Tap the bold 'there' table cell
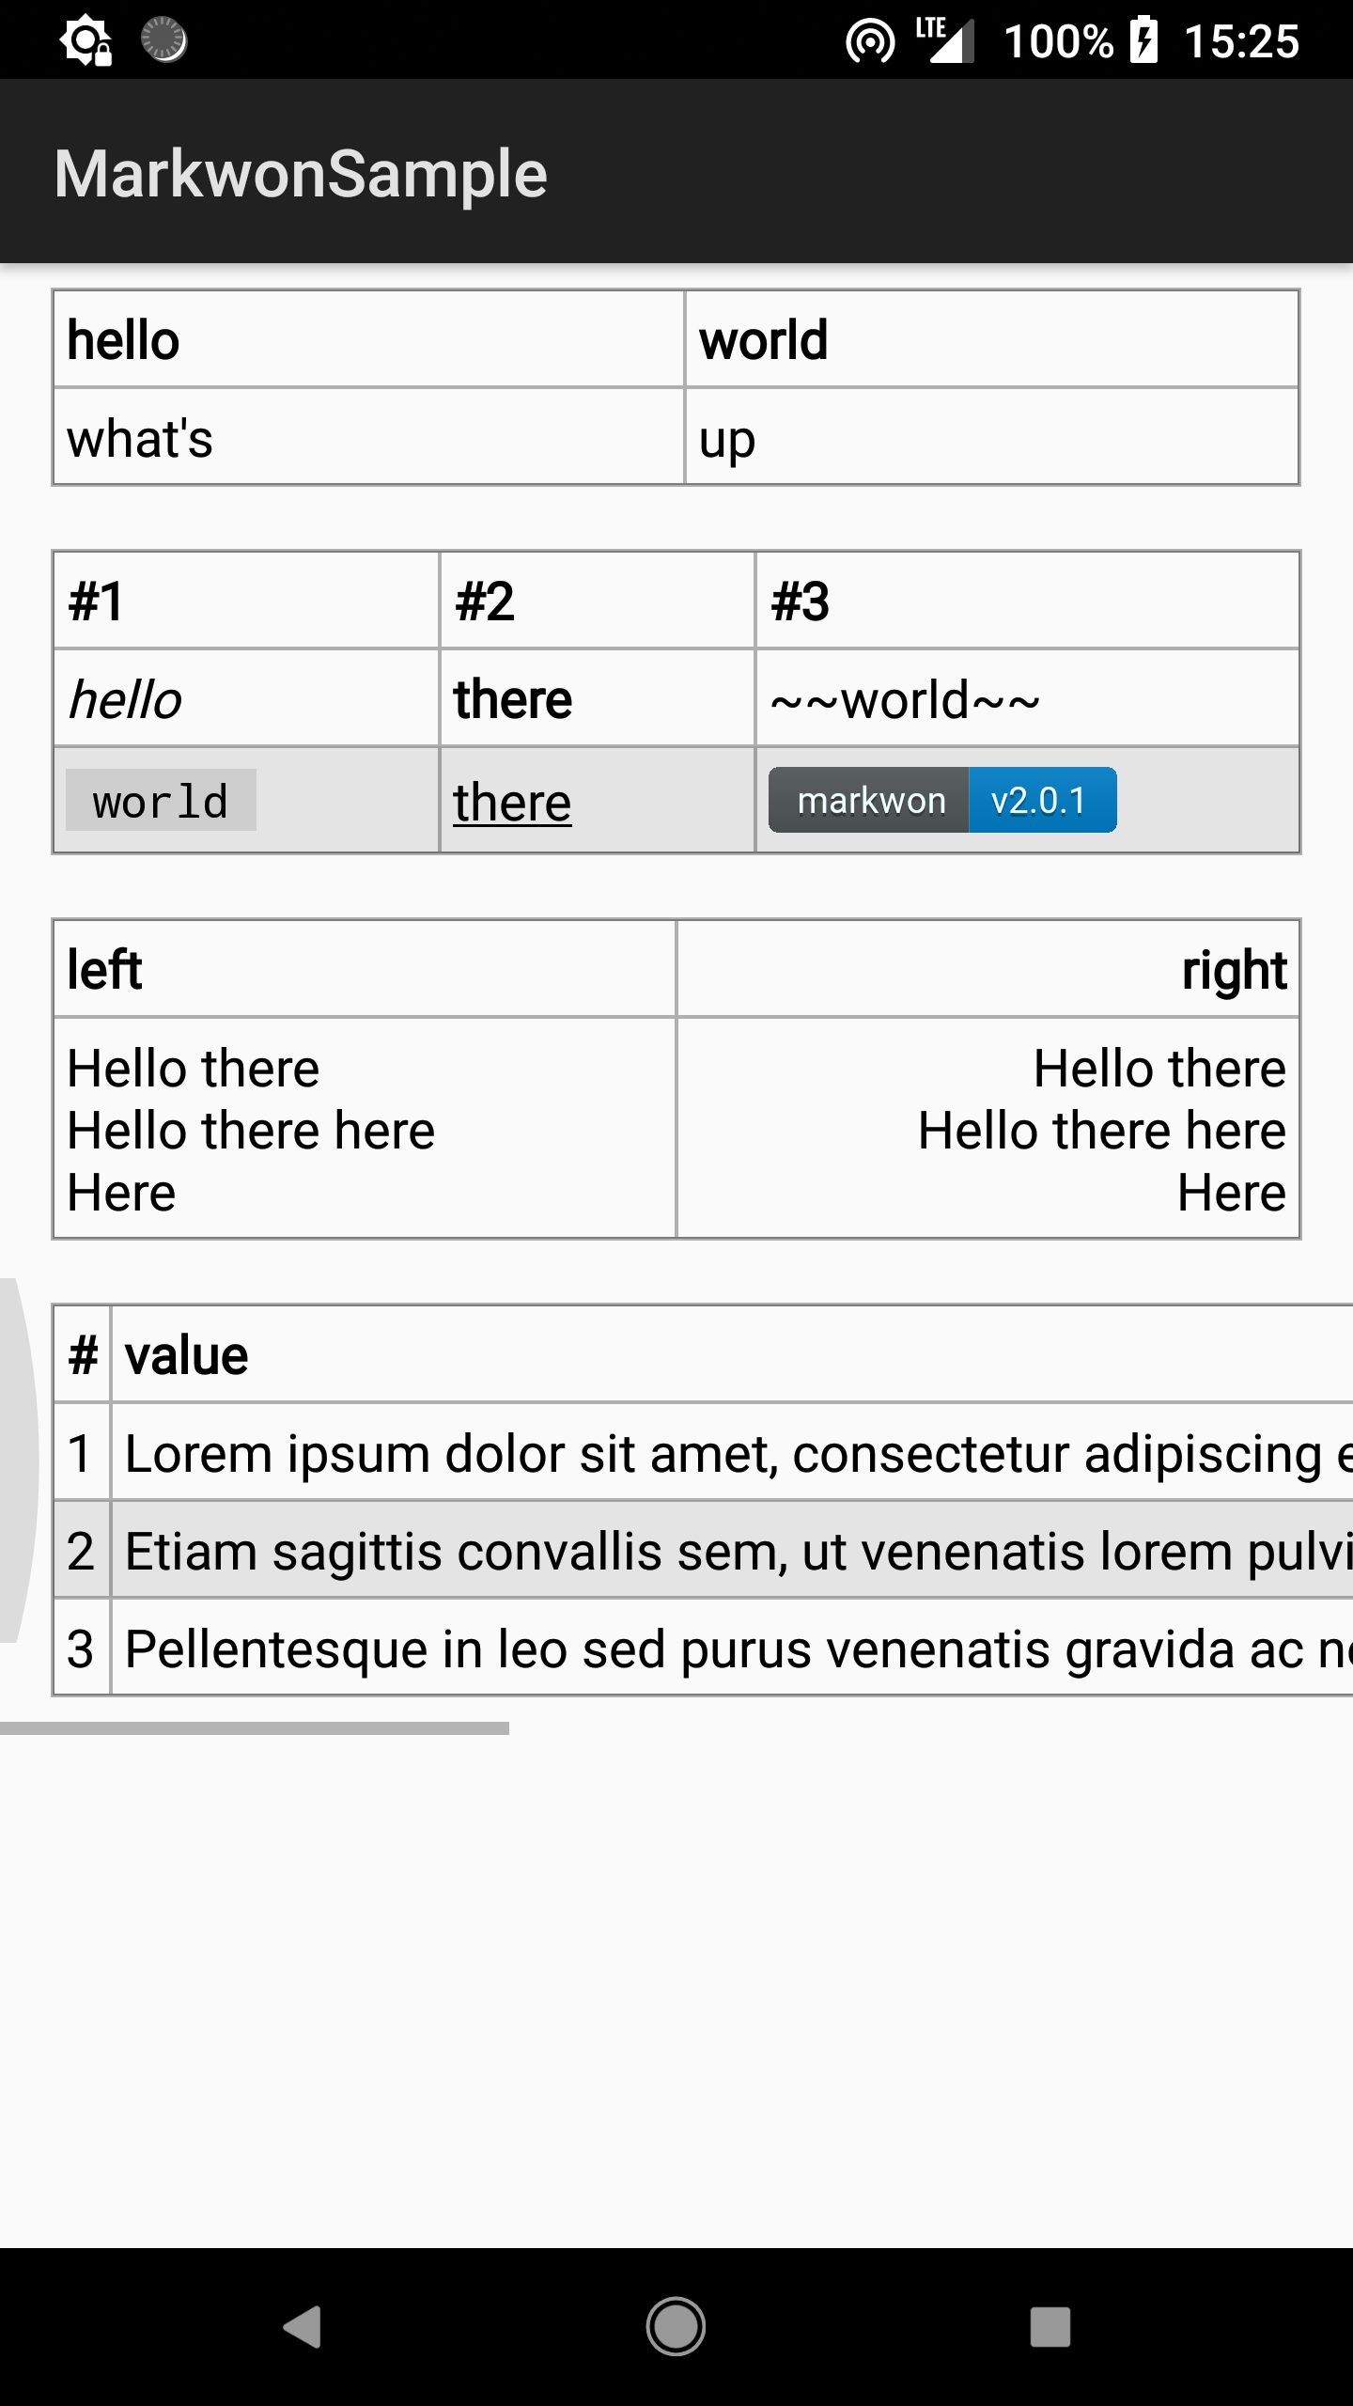Viewport: 1353px width, 2406px height. pyautogui.click(x=598, y=698)
